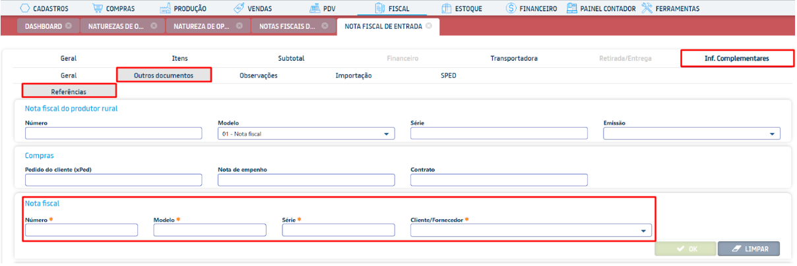This screenshot has width=797, height=266.
Task: Click the Cadastros hexagon icon
Action: click(x=25, y=9)
